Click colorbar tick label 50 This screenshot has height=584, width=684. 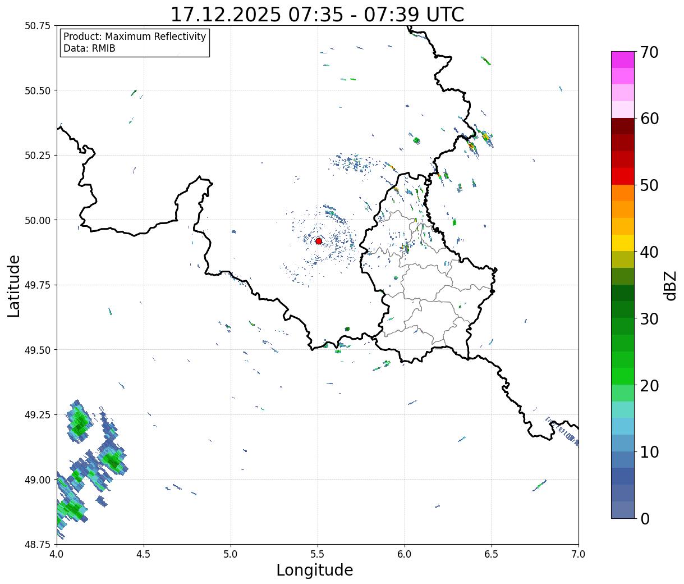(x=649, y=185)
